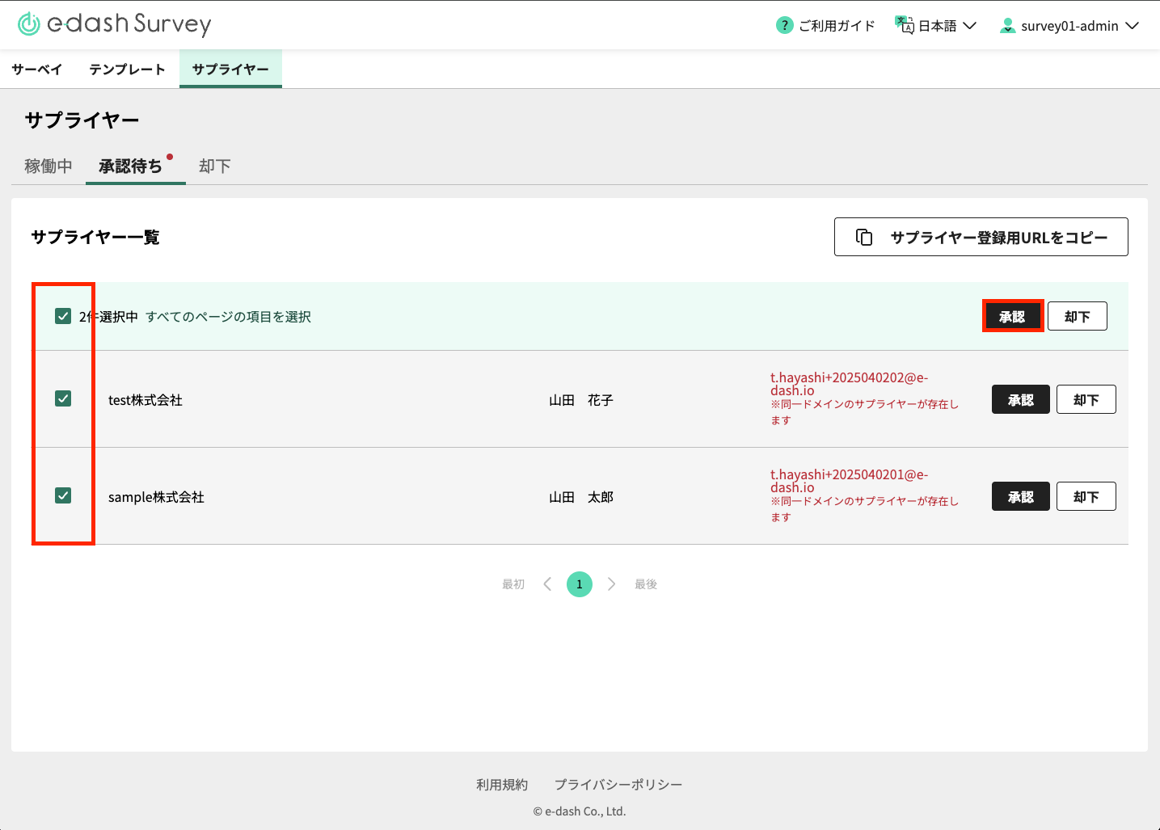Expand the survey01-admin account menu arrow
Screen dimensions: 1160x830
coord(1132,26)
